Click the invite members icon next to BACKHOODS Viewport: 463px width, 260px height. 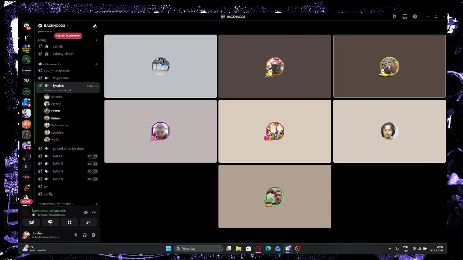(x=95, y=26)
